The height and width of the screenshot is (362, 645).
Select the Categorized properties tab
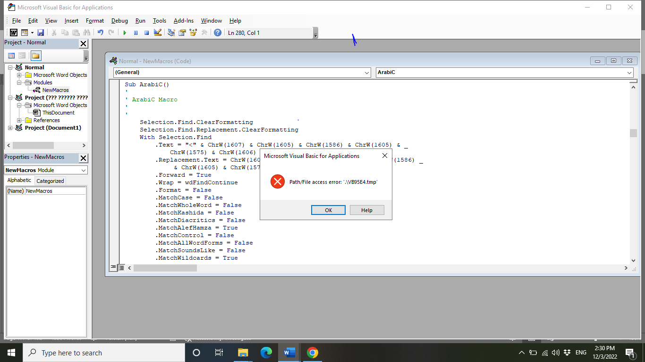(x=50, y=181)
